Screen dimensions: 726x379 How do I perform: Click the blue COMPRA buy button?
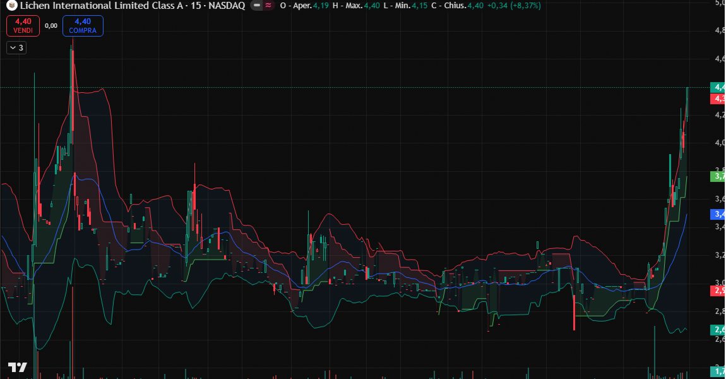[83, 25]
